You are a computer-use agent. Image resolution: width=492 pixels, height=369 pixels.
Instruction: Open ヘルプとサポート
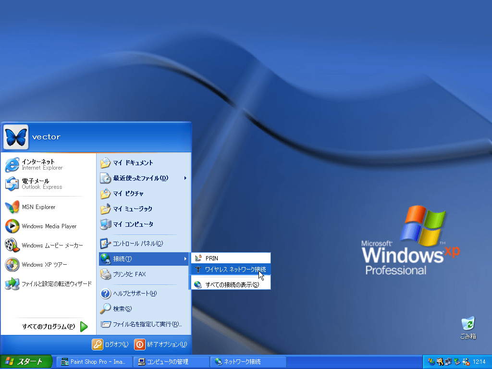[x=144, y=294]
